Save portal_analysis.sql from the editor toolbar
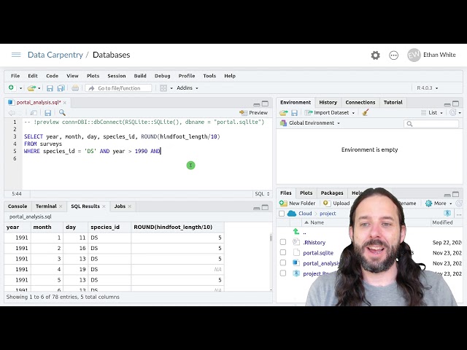Image resolution: width=467 pixels, height=350 pixels. (x=47, y=113)
